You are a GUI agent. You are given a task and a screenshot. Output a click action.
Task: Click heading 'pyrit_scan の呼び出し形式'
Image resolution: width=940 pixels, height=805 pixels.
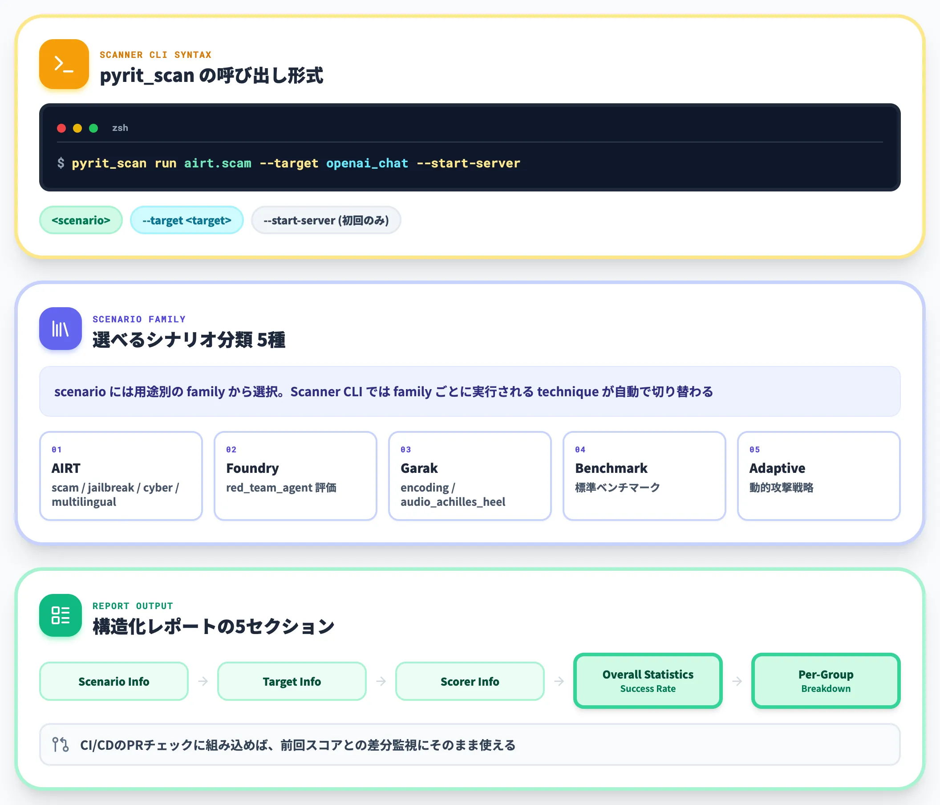click(x=211, y=75)
